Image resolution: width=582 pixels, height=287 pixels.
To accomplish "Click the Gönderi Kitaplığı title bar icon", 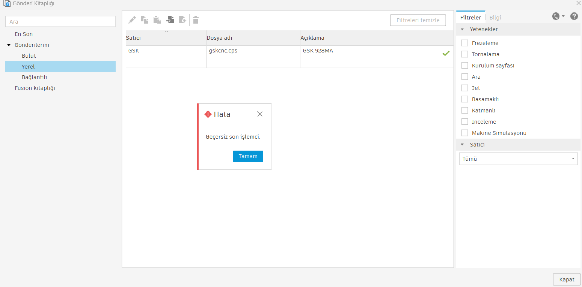I will click(6, 3).
